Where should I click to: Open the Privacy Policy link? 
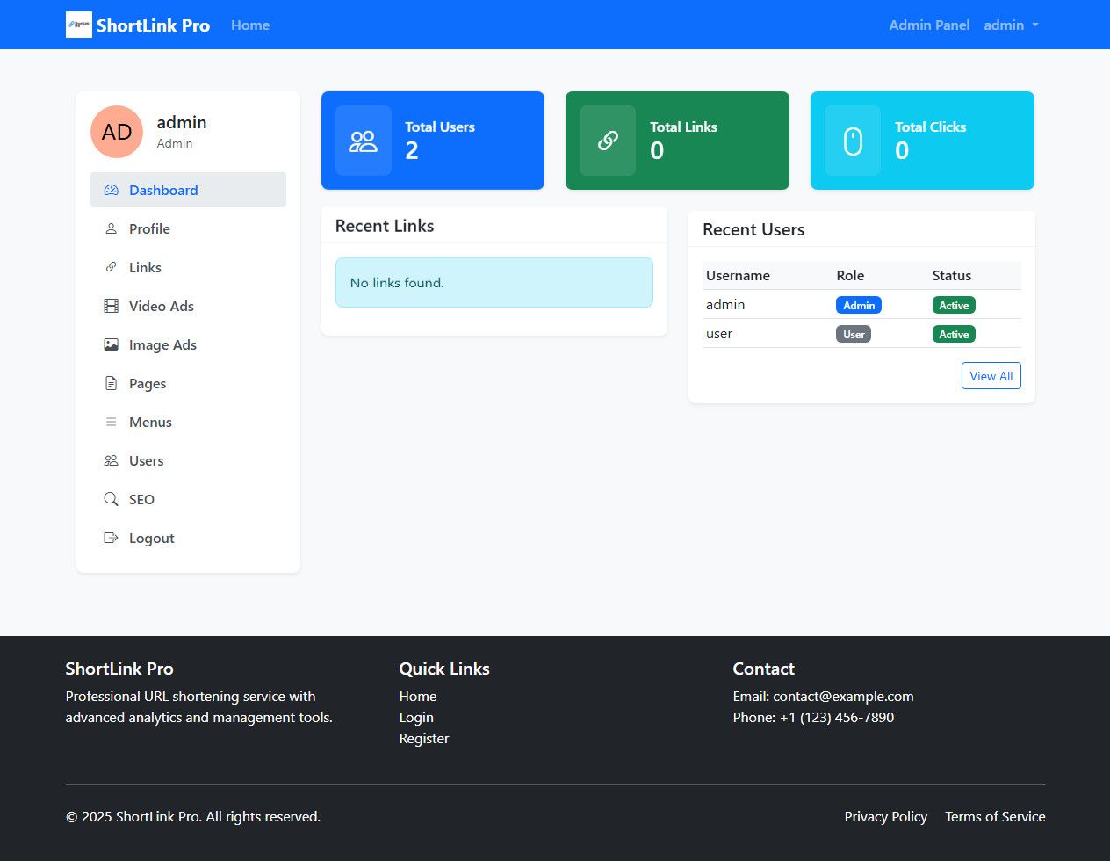(885, 816)
